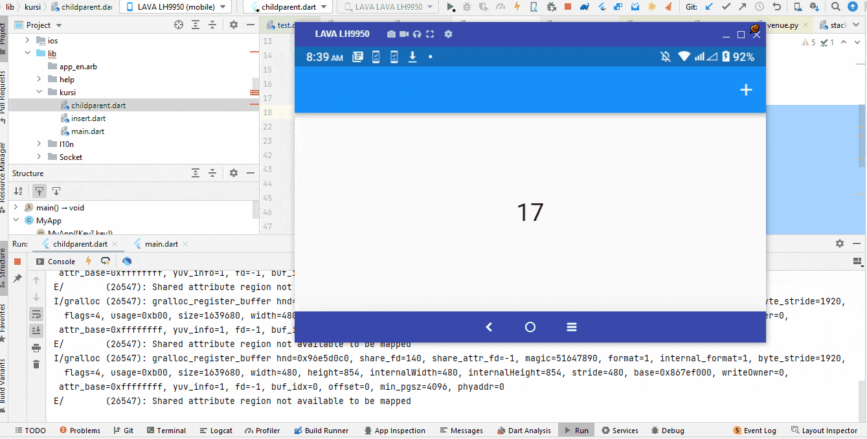Image resolution: width=867 pixels, height=439 pixels.
Task: Clear console with trash icon
Action: [36, 365]
